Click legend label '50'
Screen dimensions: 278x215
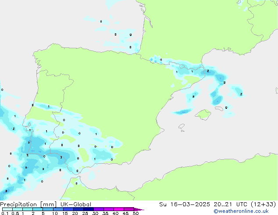coord(135,213)
